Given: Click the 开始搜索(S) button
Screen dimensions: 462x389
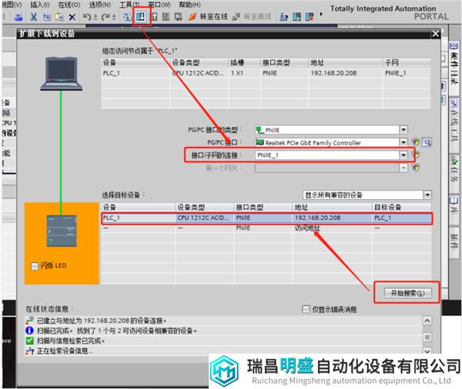Looking at the screenshot, I should point(408,293).
